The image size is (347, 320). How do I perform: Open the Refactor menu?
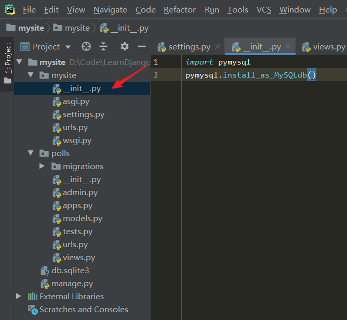(x=180, y=10)
